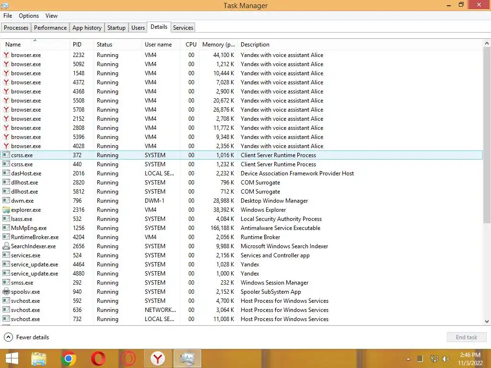Sort by the PID column header

point(82,45)
